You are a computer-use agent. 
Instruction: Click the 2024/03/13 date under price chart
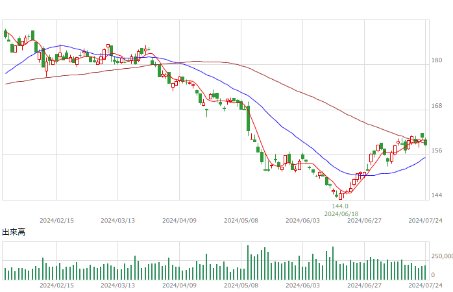tap(117, 221)
